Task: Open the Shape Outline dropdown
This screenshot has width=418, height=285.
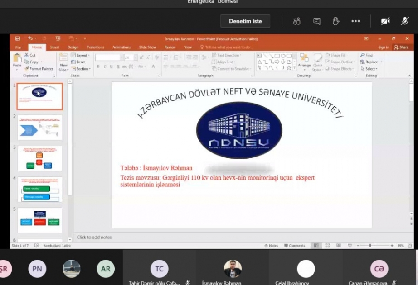Action: pyautogui.click(x=340, y=62)
